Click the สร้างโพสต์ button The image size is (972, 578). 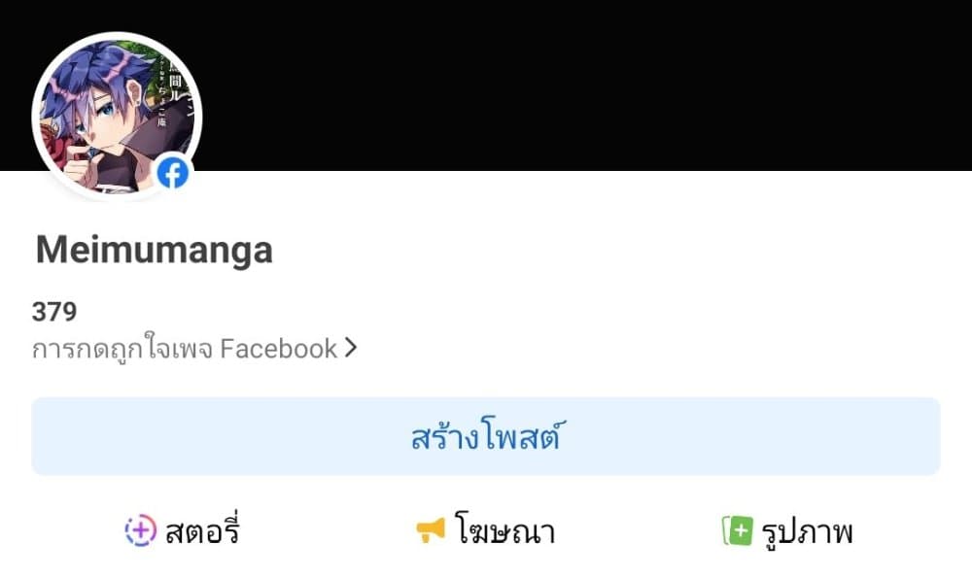click(x=486, y=436)
